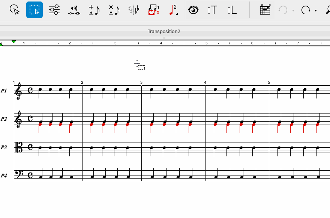Choose the add note tool
The height and width of the screenshot is (218, 330).
point(94,10)
